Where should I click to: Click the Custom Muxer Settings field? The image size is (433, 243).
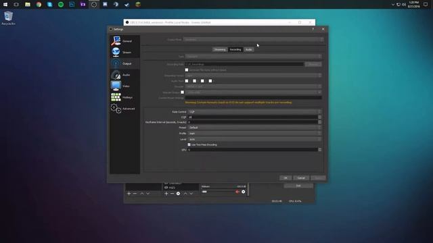[253, 98]
